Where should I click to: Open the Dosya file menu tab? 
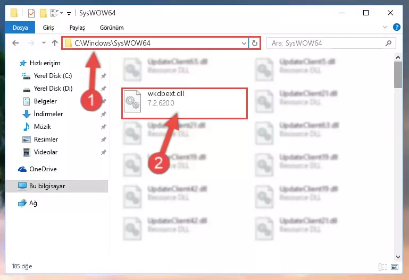tap(20, 28)
